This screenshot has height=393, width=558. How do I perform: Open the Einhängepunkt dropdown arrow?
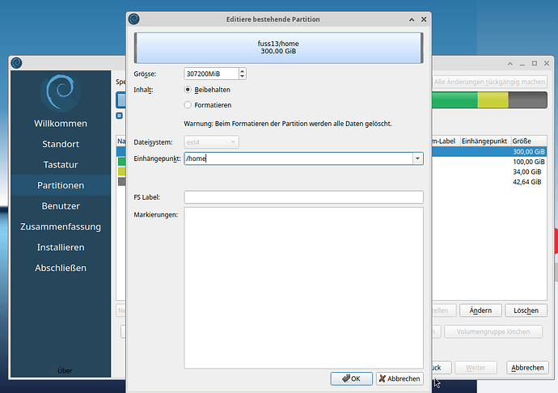[417, 158]
